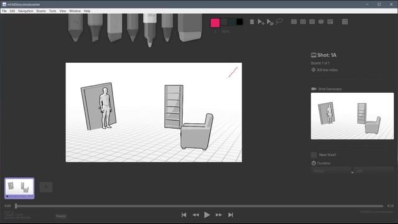Screen dimensions: 398x224
Task: Select board 1A thumbnail in timeline
Action: [x=19, y=188]
